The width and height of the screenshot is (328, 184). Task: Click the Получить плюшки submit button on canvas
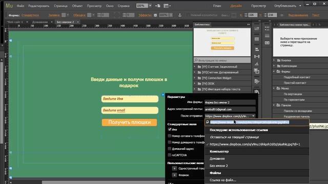point(130,122)
